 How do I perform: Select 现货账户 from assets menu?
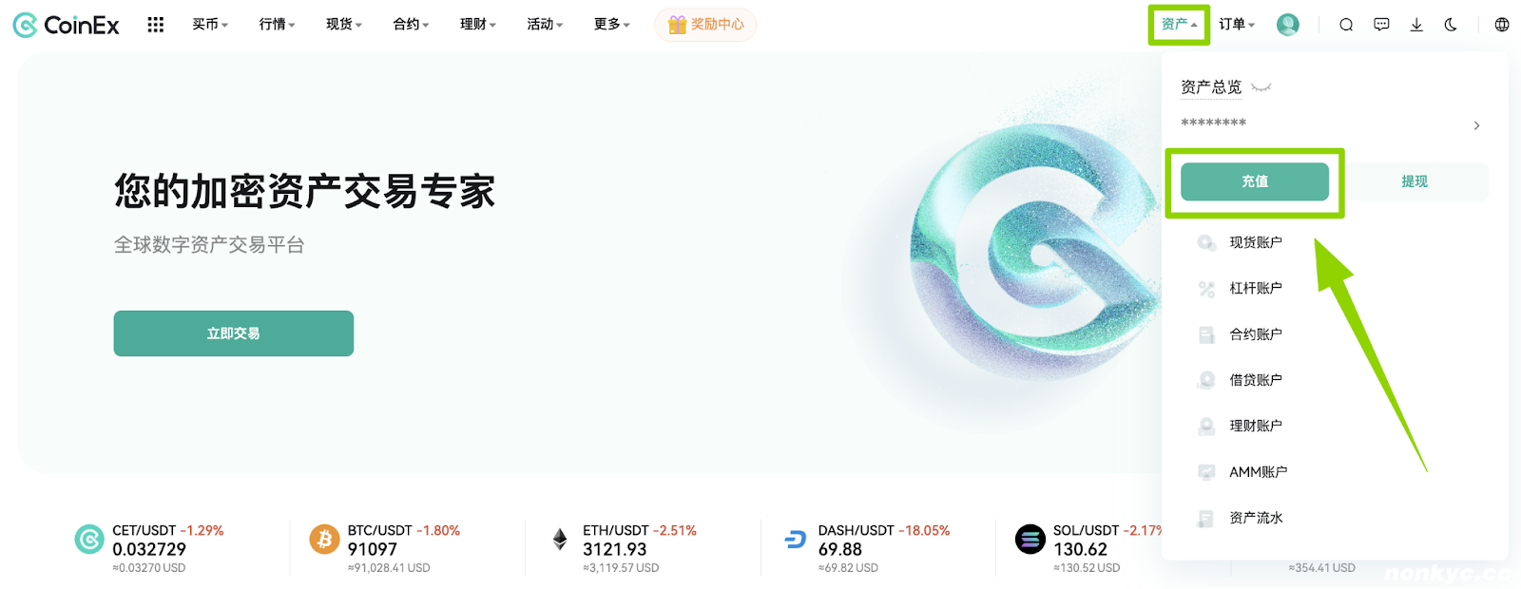point(1256,242)
